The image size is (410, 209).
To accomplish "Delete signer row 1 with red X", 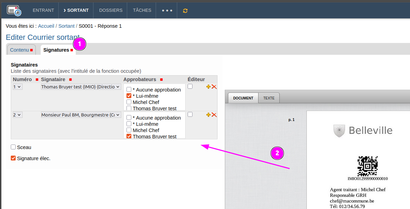I will (x=214, y=87).
